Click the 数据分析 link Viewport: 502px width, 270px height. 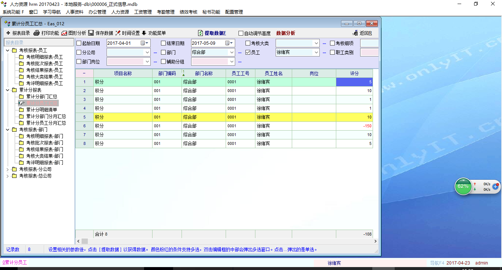286,33
